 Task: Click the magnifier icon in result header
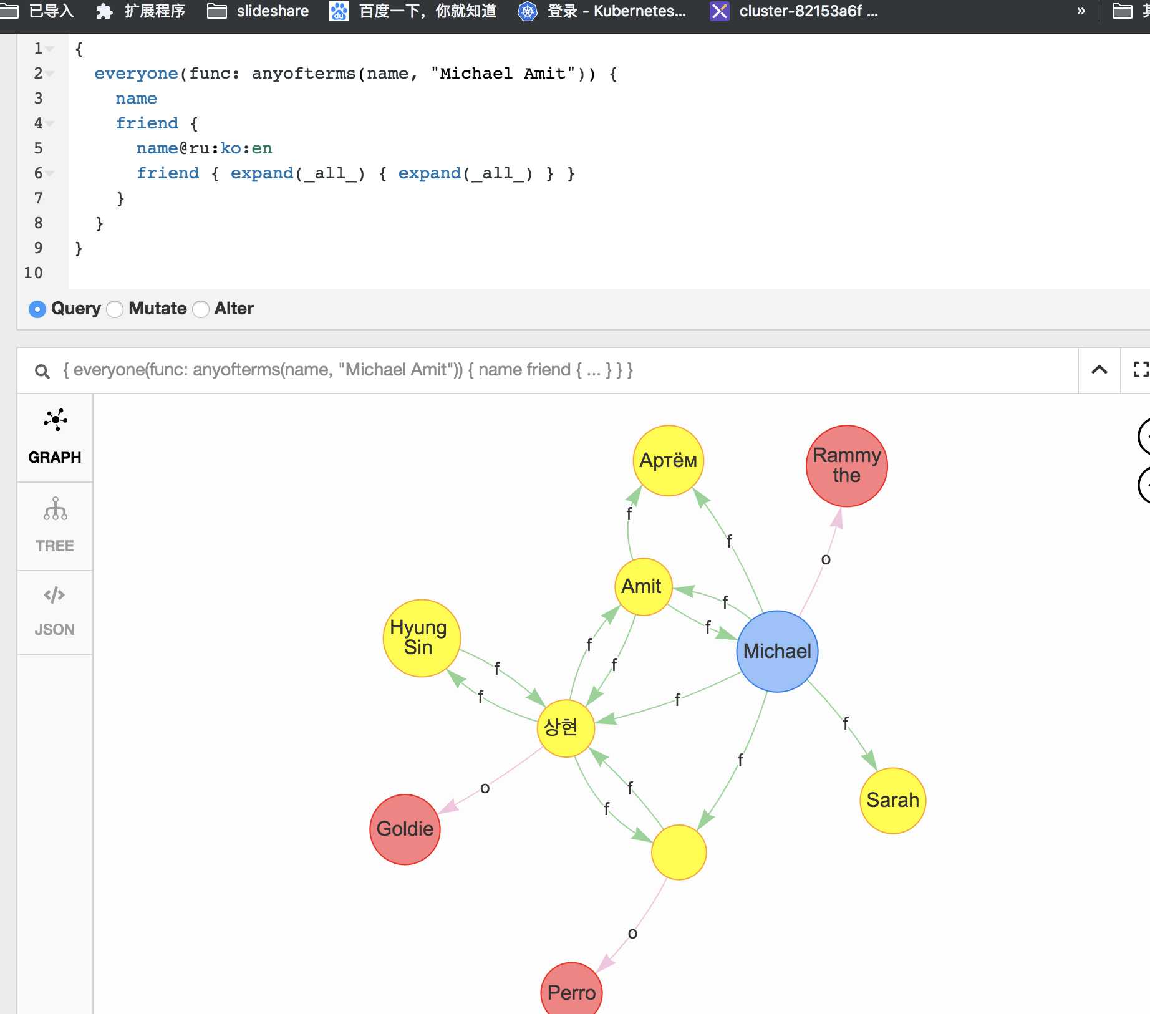[42, 372]
